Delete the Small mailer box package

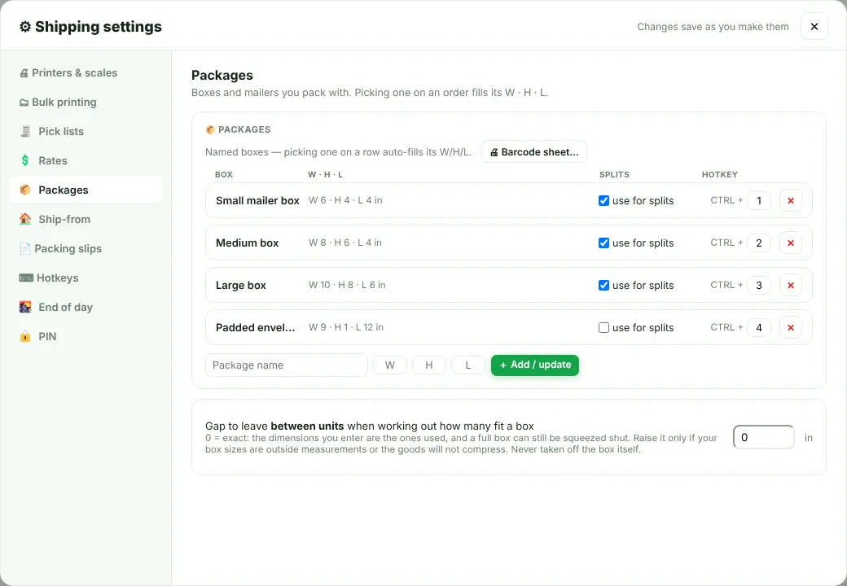pos(790,201)
